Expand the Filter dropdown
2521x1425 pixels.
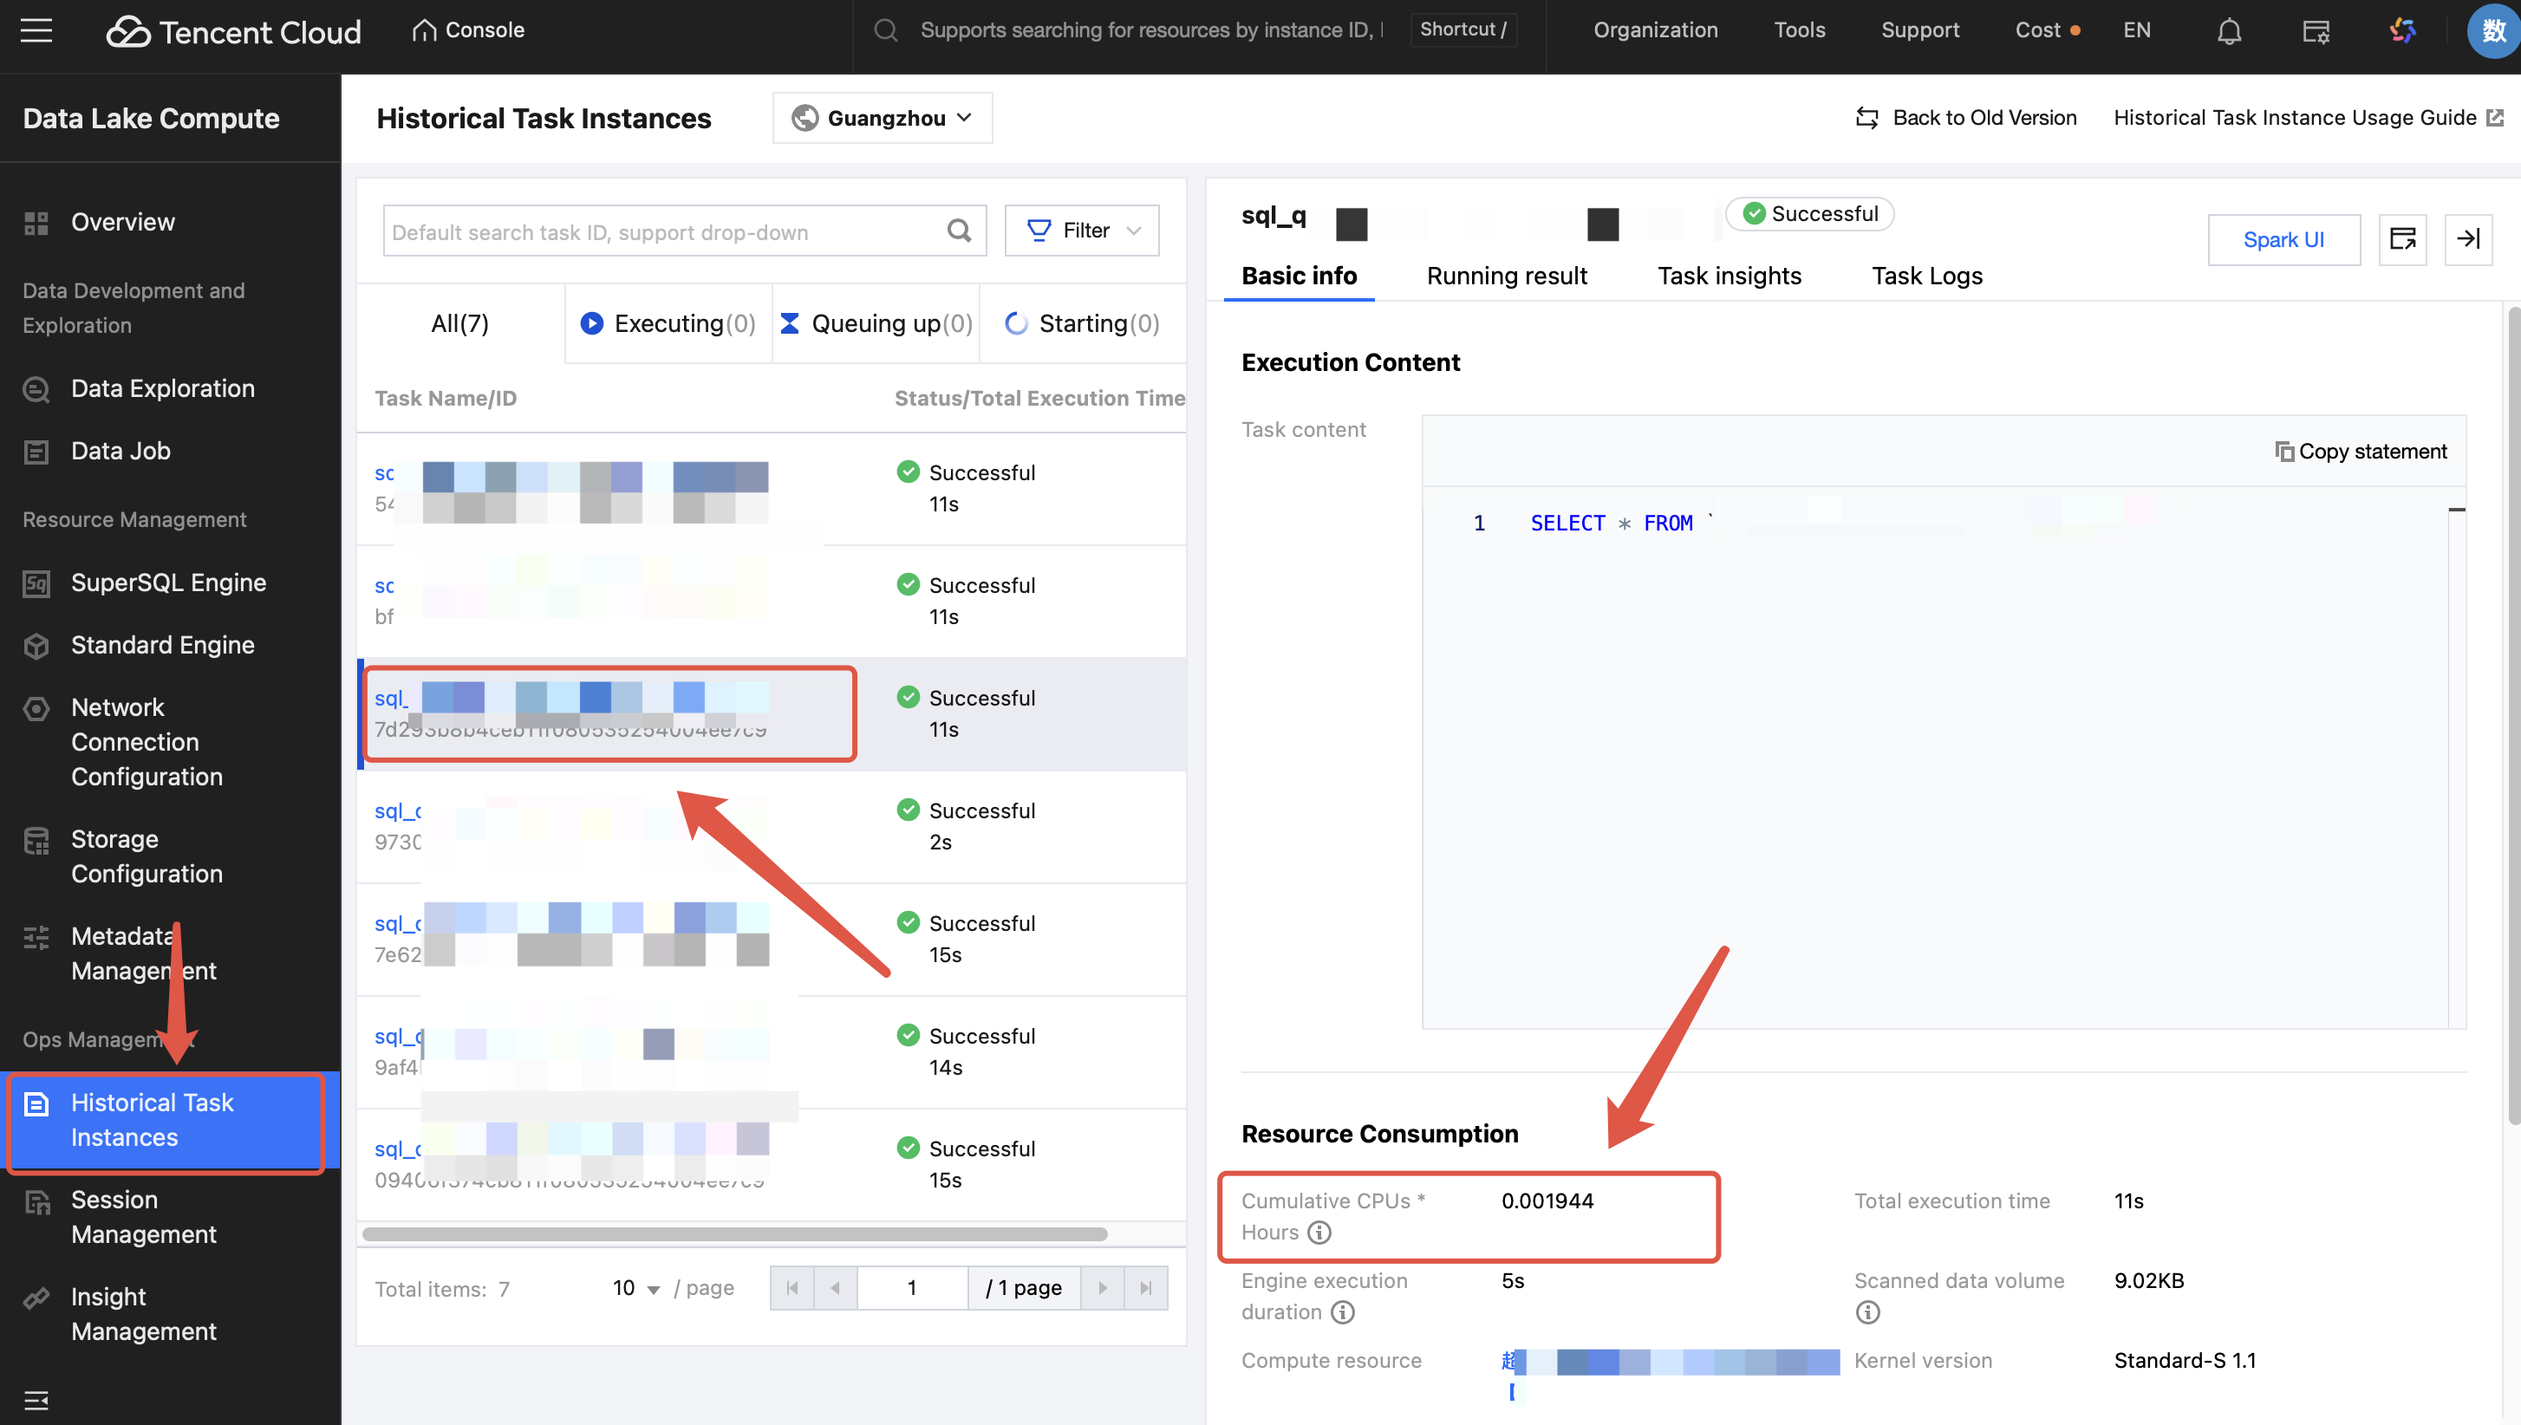(x=1081, y=231)
